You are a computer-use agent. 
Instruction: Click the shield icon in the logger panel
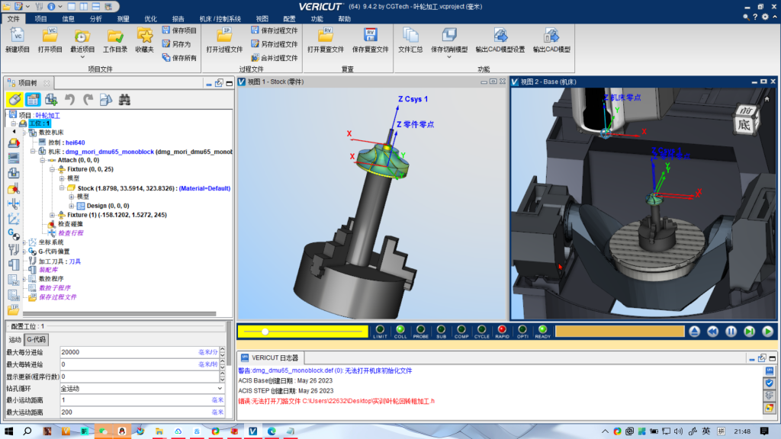(x=770, y=383)
